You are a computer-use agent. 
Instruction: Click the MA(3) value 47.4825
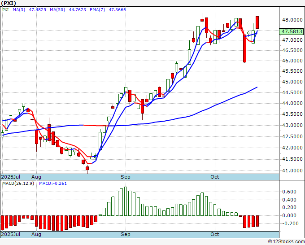click(x=37, y=10)
